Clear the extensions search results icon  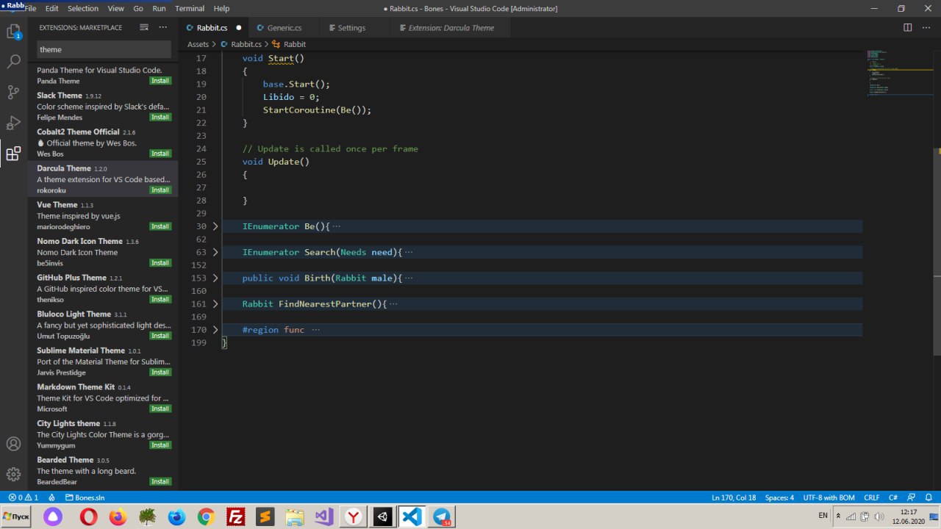pos(144,27)
